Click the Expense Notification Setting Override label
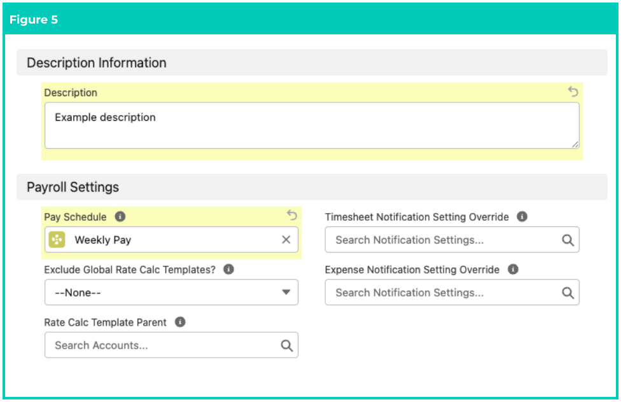The height and width of the screenshot is (402, 621). 412,270
